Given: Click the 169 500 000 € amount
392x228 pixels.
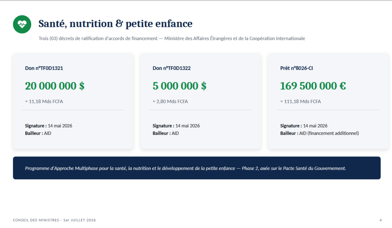Looking at the screenshot, I should click(x=313, y=86).
